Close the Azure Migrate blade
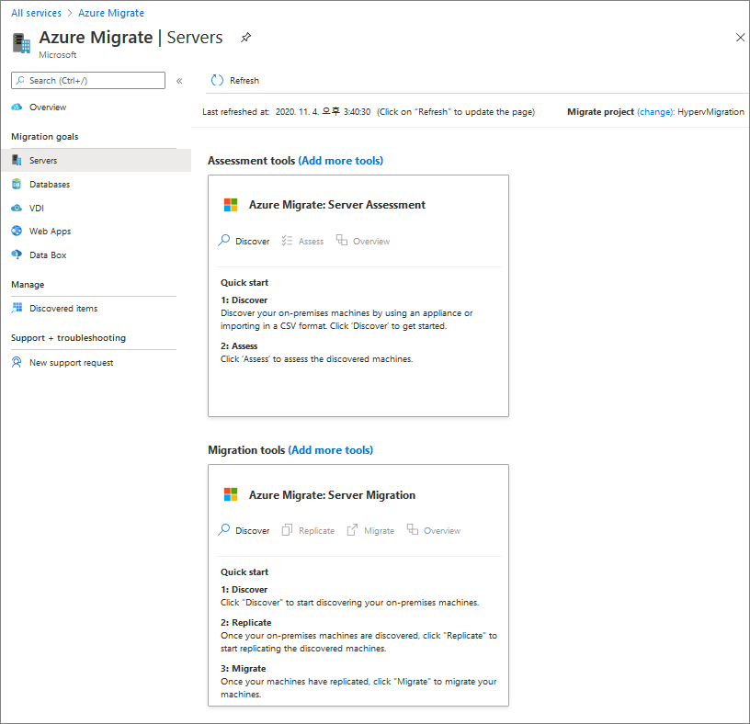 coord(740,38)
